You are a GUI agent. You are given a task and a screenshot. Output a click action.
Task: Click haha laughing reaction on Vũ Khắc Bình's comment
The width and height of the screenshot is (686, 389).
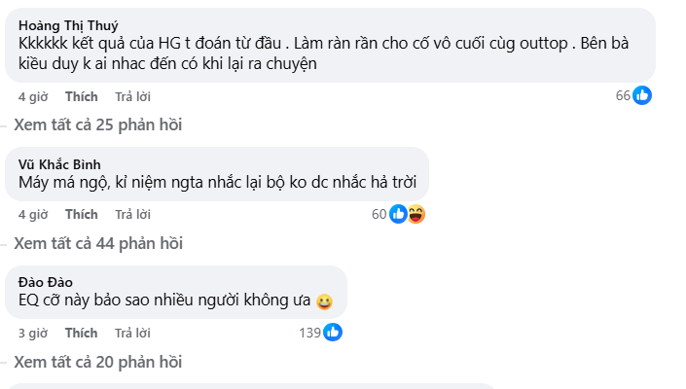(415, 214)
